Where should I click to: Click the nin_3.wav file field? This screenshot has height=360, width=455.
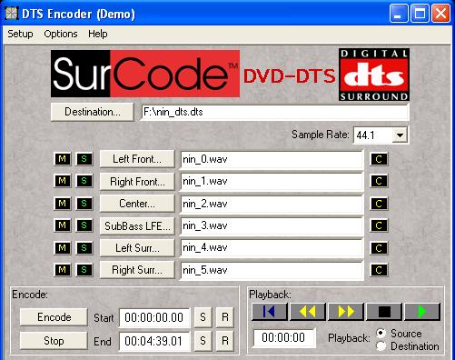click(x=272, y=225)
